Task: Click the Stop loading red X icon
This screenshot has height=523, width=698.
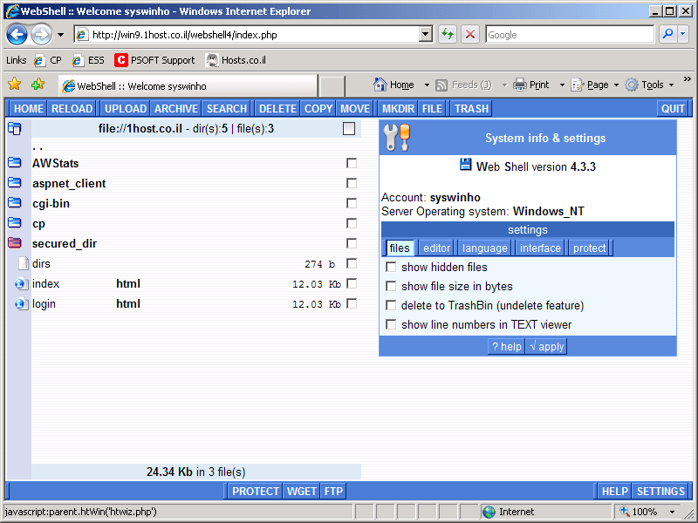Action: tap(470, 35)
